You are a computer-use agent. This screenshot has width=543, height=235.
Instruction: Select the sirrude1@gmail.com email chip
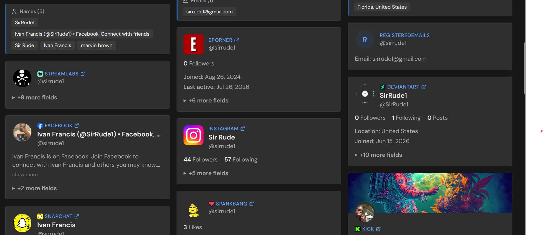tap(209, 12)
